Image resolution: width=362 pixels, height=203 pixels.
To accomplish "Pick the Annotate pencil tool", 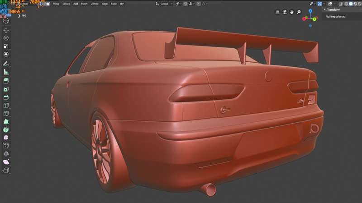I will [x=6, y=64].
